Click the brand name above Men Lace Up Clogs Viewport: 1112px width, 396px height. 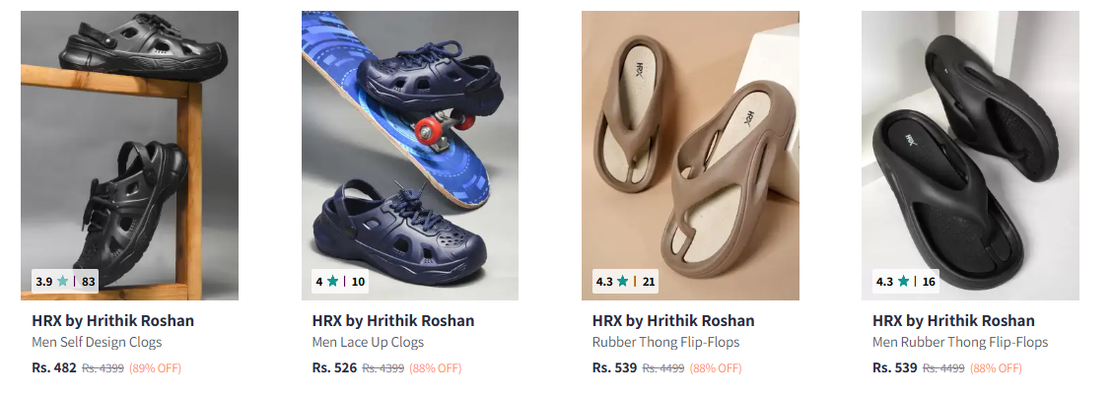[x=393, y=320]
